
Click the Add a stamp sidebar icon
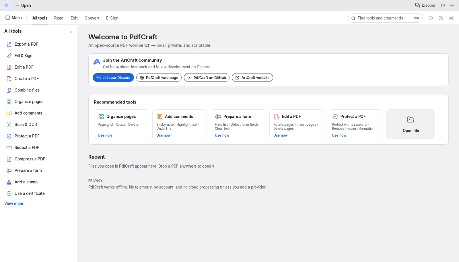pyautogui.click(x=9, y=182)
